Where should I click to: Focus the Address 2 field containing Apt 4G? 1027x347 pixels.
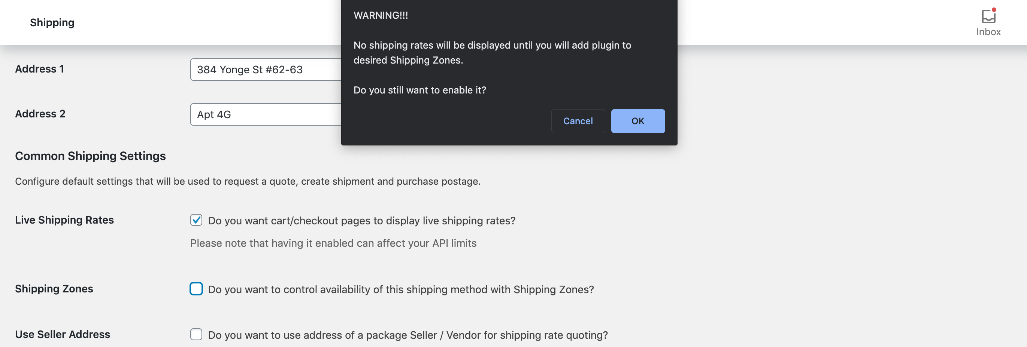[266, 114]
